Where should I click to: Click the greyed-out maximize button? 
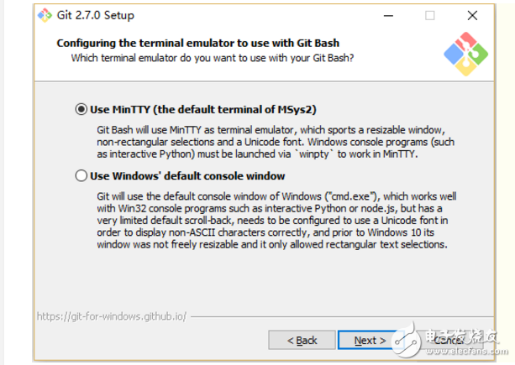pos(429,16)
